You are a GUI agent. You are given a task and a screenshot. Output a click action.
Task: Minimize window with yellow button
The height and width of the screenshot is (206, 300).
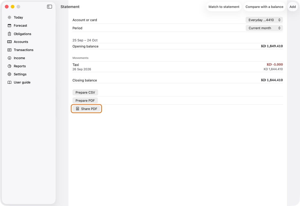pyautogui.click(x=12, y=7)
